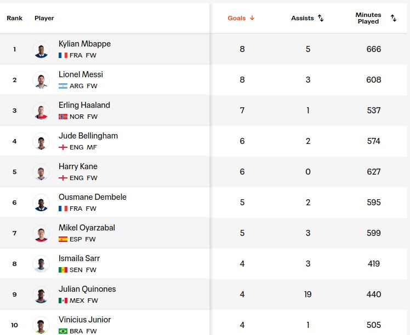
Task: Click Lionel Messi's profile photo
Action: coord(41,80)
